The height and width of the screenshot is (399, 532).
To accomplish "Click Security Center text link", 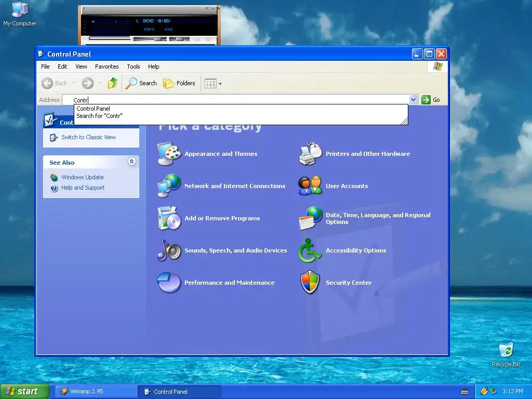I will click(349, 283).
